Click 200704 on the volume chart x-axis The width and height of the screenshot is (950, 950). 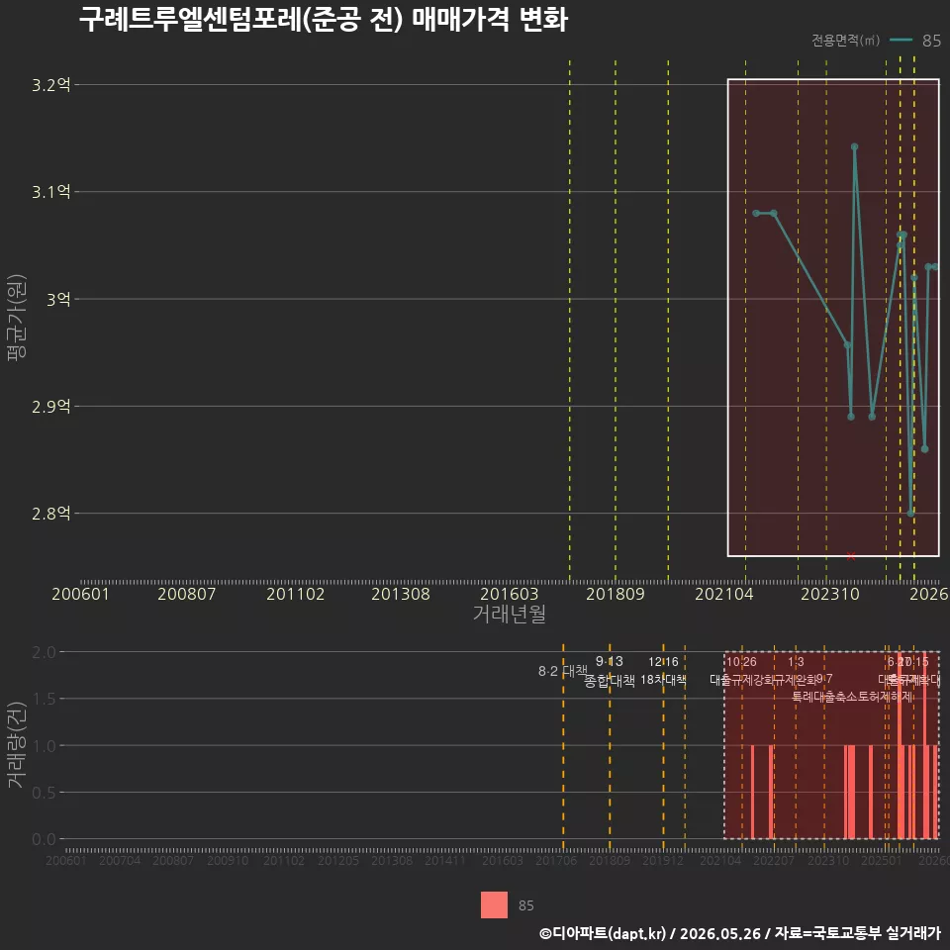120,860
